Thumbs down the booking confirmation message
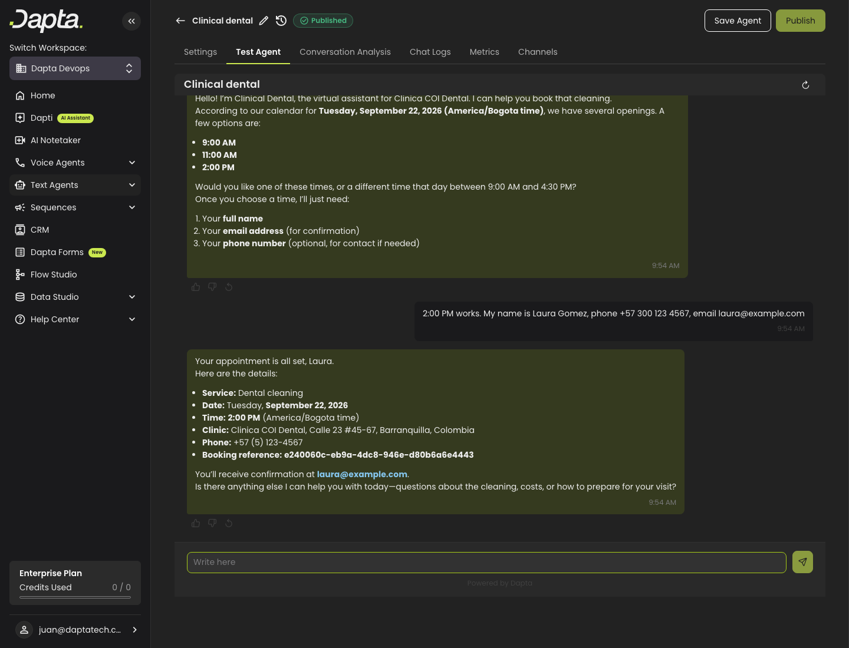This screenshot has height=648, width=849. (x=212, y=523)
